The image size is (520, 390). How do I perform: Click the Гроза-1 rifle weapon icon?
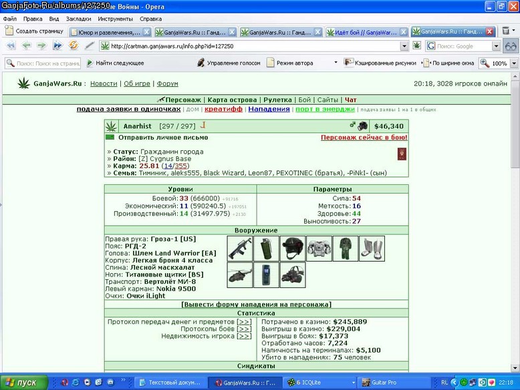(240, 248)
